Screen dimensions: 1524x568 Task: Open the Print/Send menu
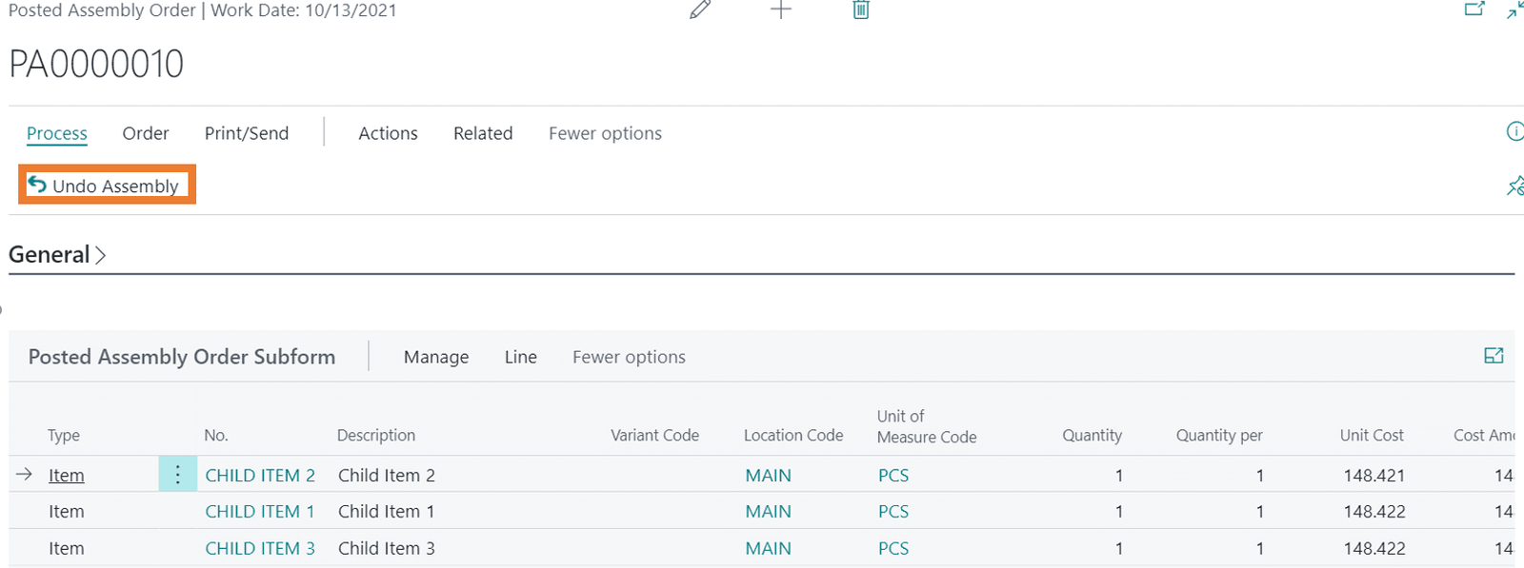click(247, 133)
